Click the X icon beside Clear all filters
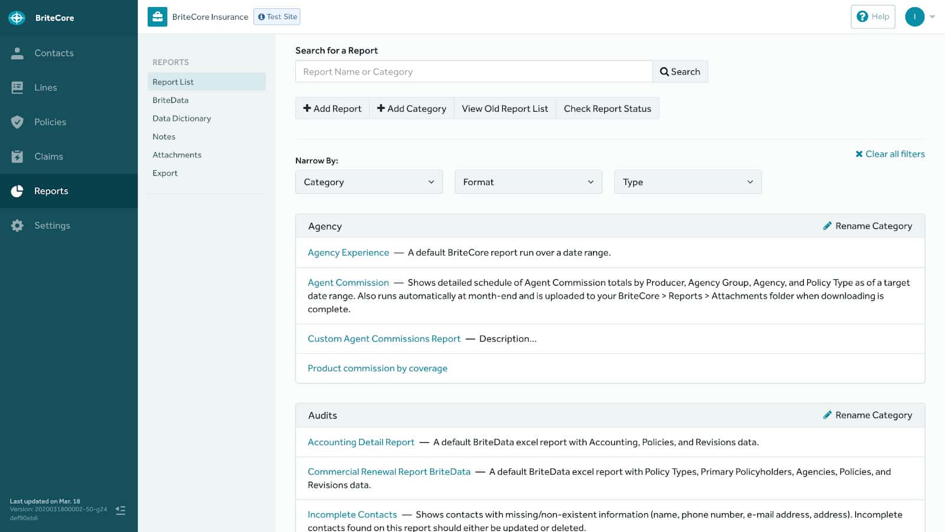 pyautogui.click(x=859, y=154)
